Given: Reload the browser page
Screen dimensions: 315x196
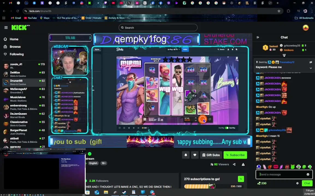Looking at the screenshot, I should [x=18, y=11].
